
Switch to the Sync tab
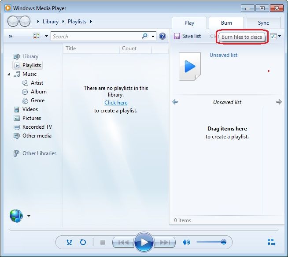pyautogui.click(x=263, y=23)
